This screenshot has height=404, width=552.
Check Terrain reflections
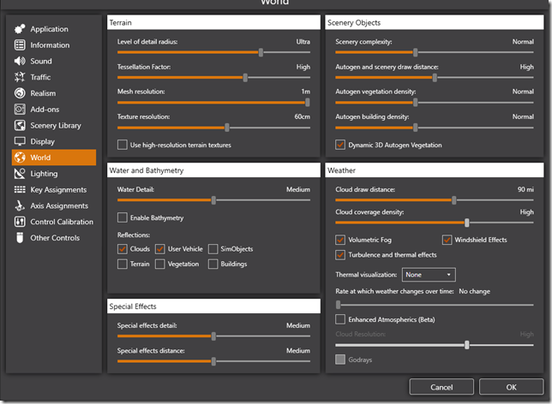pos(123,264)
